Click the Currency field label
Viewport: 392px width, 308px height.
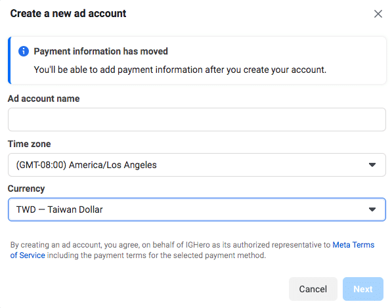26,188
